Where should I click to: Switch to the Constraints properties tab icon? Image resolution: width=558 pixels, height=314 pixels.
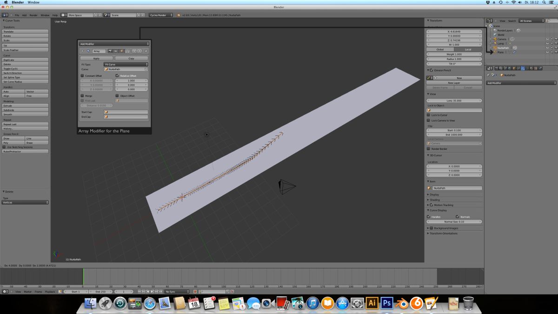[x=518, y=68]
